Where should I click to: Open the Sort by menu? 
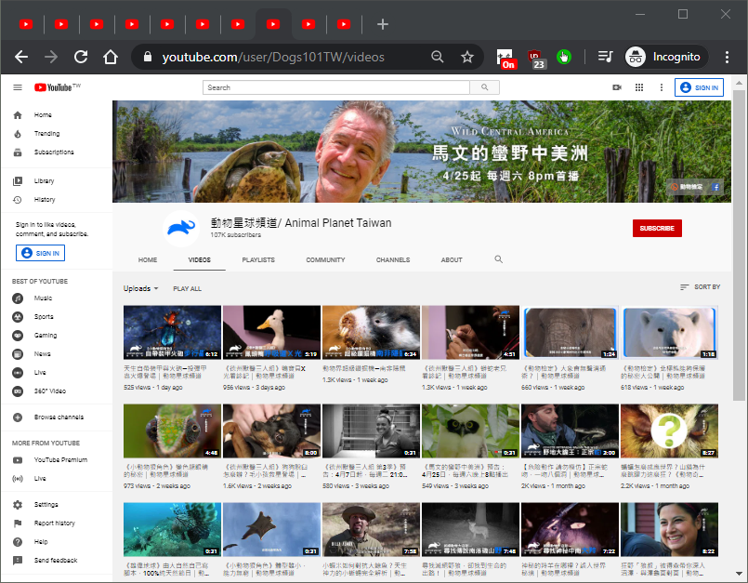click(x=700, y=287)
